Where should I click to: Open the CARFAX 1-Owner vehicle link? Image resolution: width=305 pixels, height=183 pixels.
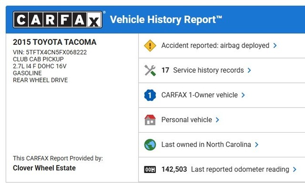pos(200,95)
